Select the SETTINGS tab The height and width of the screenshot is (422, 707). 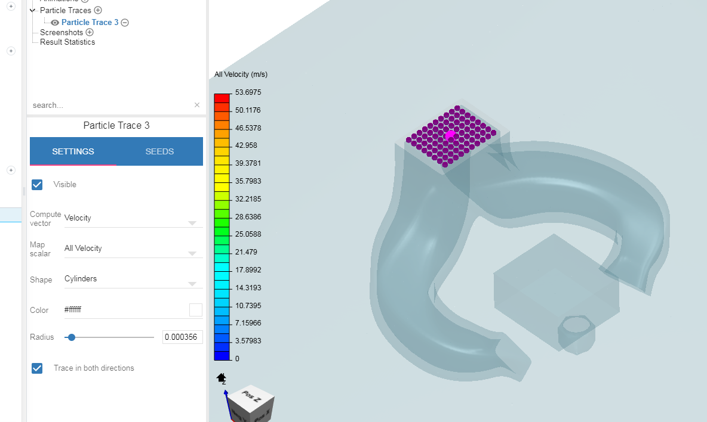coord(73,151)
